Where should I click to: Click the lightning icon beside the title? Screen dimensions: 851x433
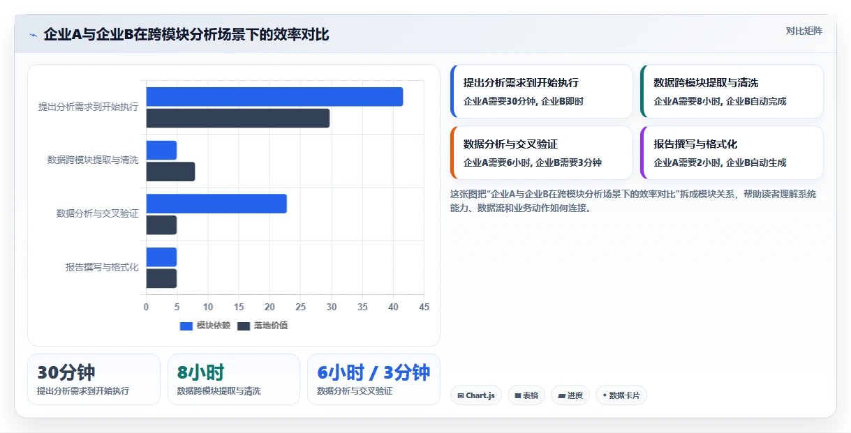(33, 35)
